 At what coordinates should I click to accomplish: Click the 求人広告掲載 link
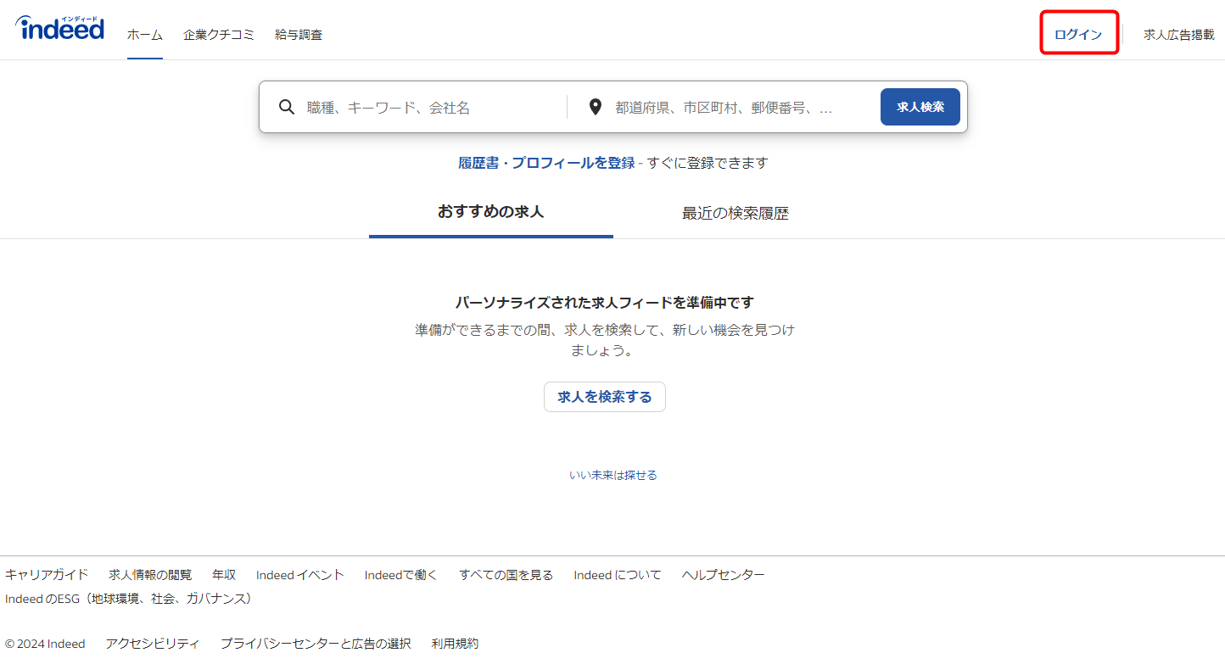tap(1178, 35)
